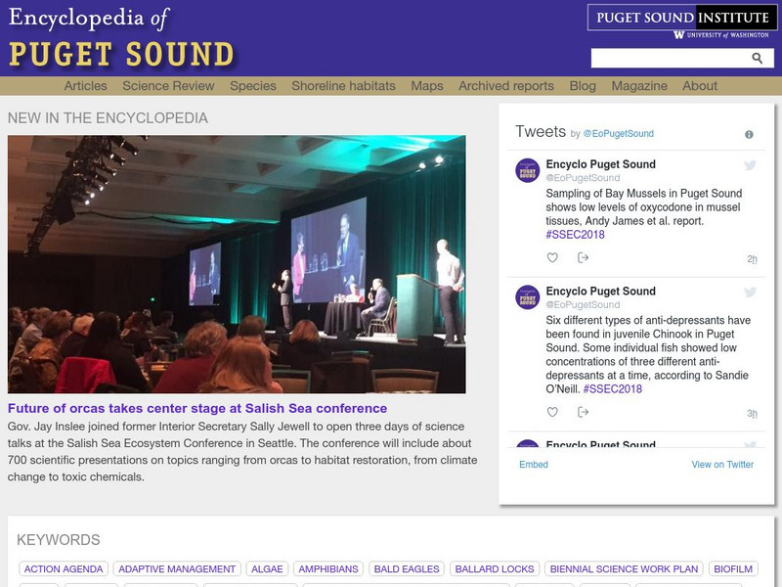The width and height of the screenshot is (782, 587).
Task: Click Encyclopedia of Puget Sound site title
Action: pyautogui.click(x=121, y=38)
